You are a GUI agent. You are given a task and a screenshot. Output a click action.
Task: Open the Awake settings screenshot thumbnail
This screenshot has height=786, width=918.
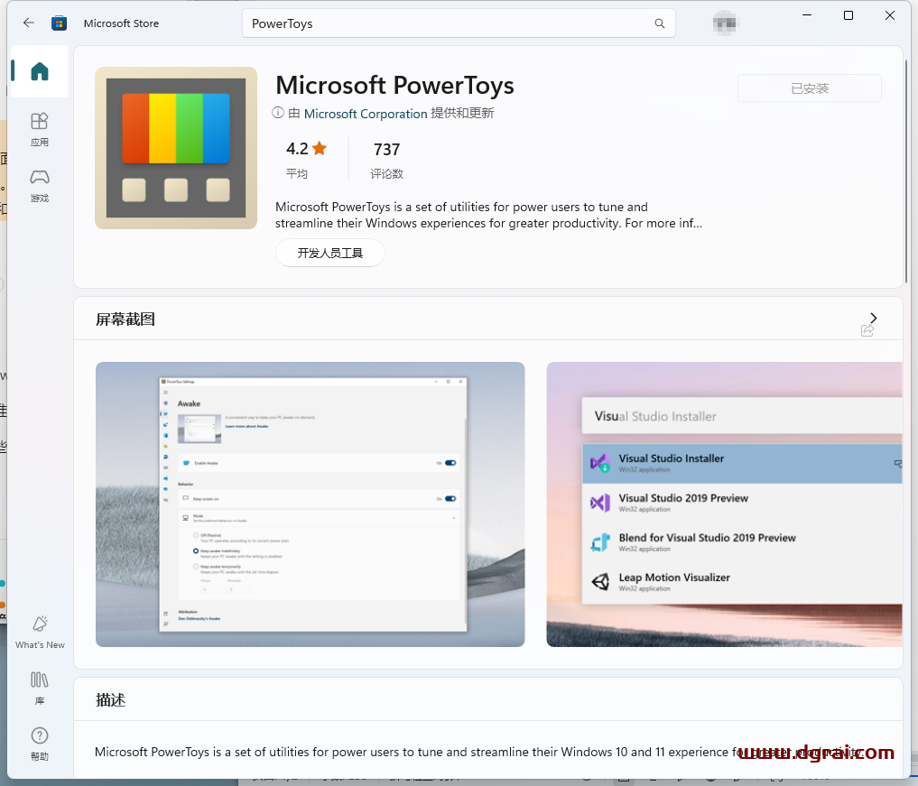click(311, 504)
